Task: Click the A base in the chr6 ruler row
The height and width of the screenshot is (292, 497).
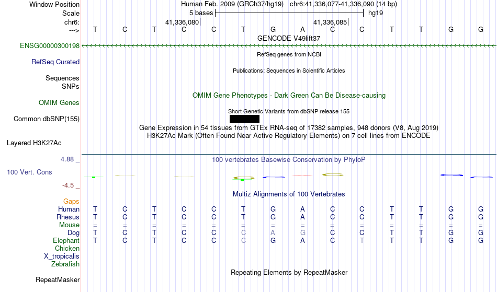Action: tap(303, 29)
